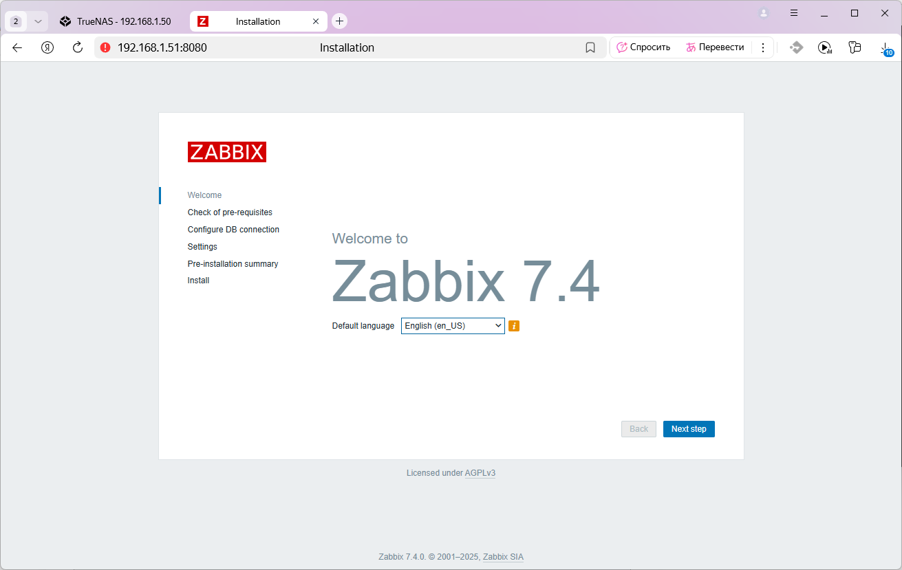Open the tab collections icon in toolbar
Screen dimensions: 902x570
click(855, 47)
